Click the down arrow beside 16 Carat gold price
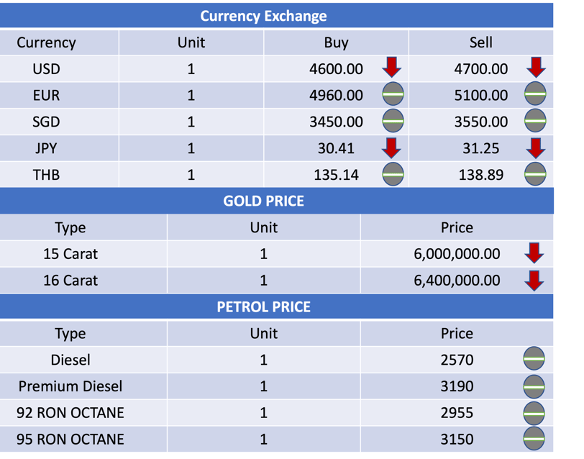The width and height of the screenshot is (584, 459). pyautogui.click(x=534, y=280)
